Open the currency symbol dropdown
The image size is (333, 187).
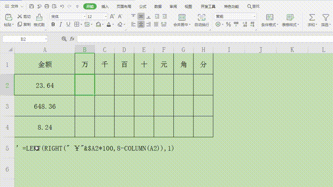click(x=222, y=24)
